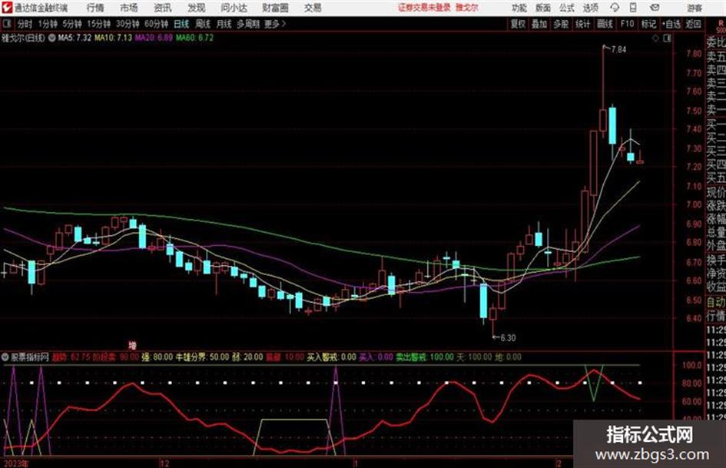Screen dimensions: 726x468
Task: Switch to 周线 weekly period tab
Action: (x=203, y=24)
